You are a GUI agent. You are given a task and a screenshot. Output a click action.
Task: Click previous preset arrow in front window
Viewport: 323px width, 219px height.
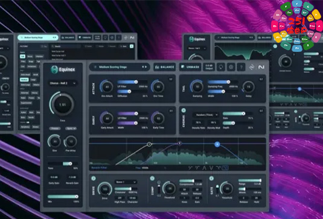click(143, 67)
